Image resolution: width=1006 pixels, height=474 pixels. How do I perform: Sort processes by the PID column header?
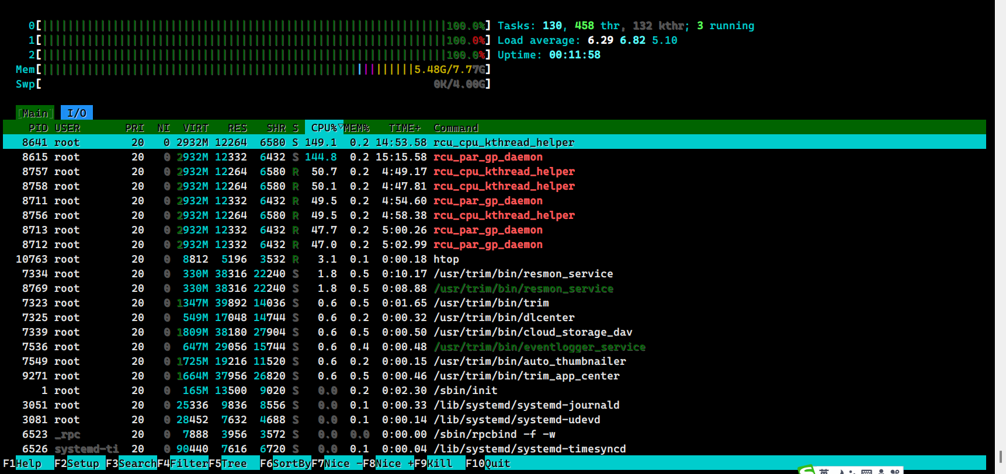click(38, 128)
